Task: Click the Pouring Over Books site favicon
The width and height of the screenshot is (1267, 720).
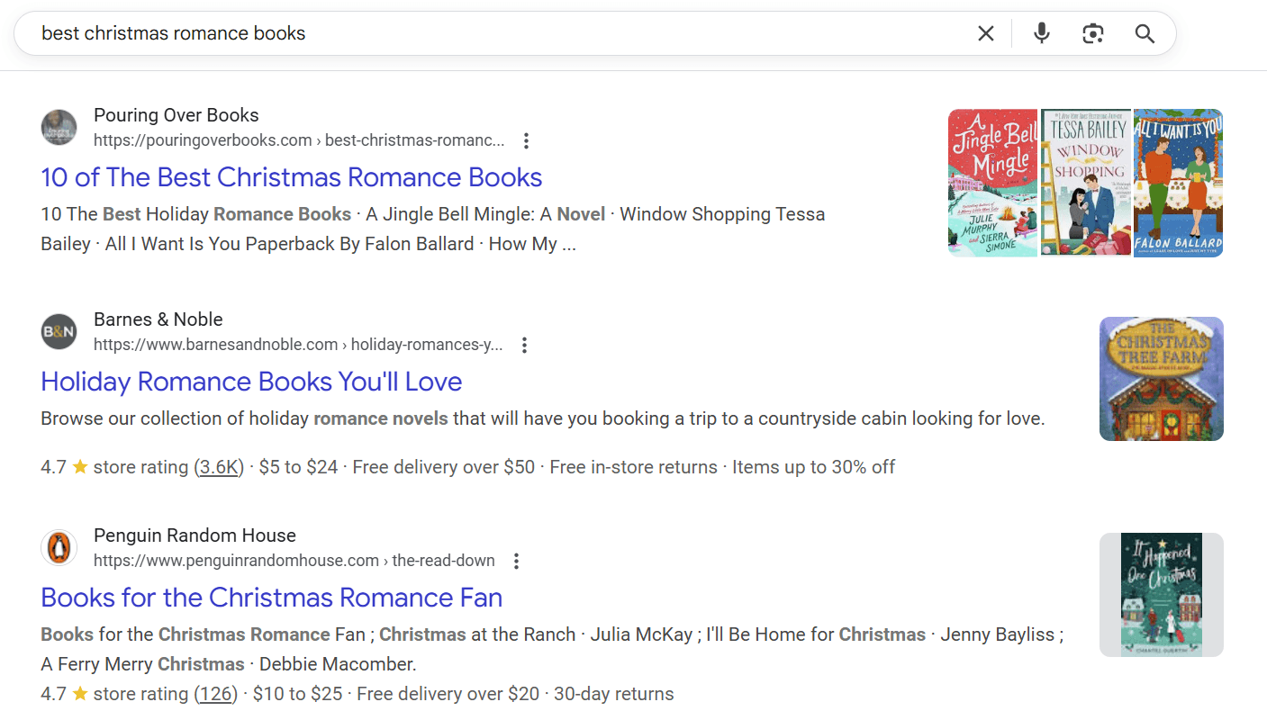Action: tap(59, 128)
